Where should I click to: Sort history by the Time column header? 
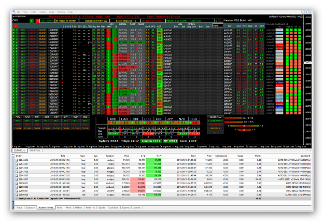click(63, 156)
